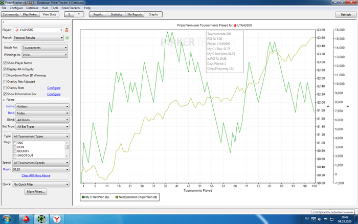Open the Windows Start menu
358x224 pixels.
[x=6, y=219]
